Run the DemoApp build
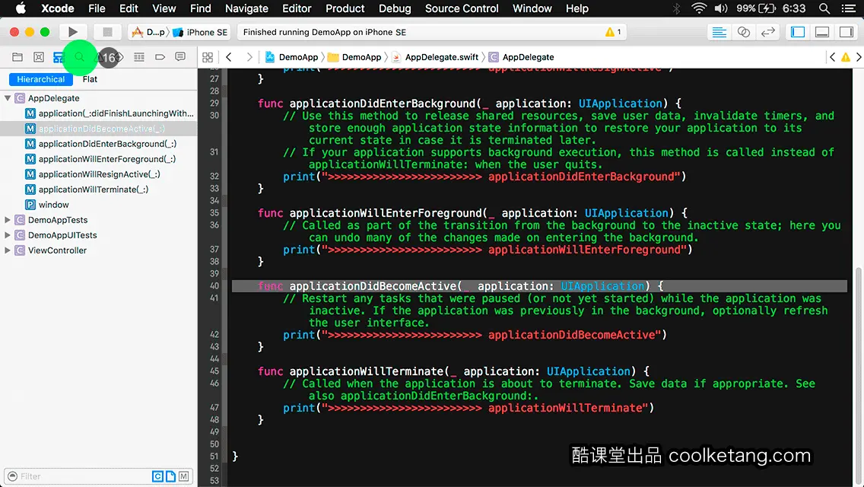Screen dimensions: 864x487 click(x=73, y=32)
